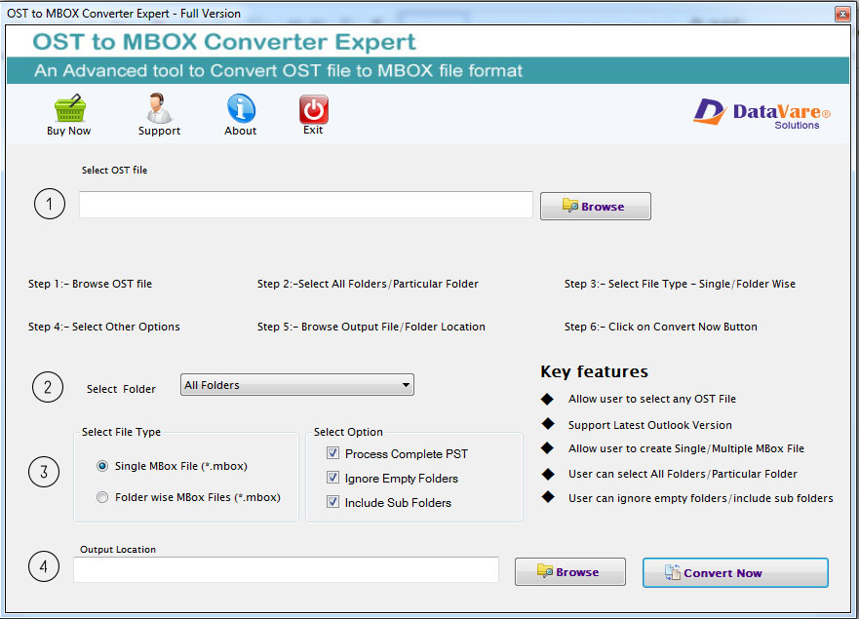This screenshot has height=619, width=859.
Task: Open Support via the person icon
Action: point(159,107)
